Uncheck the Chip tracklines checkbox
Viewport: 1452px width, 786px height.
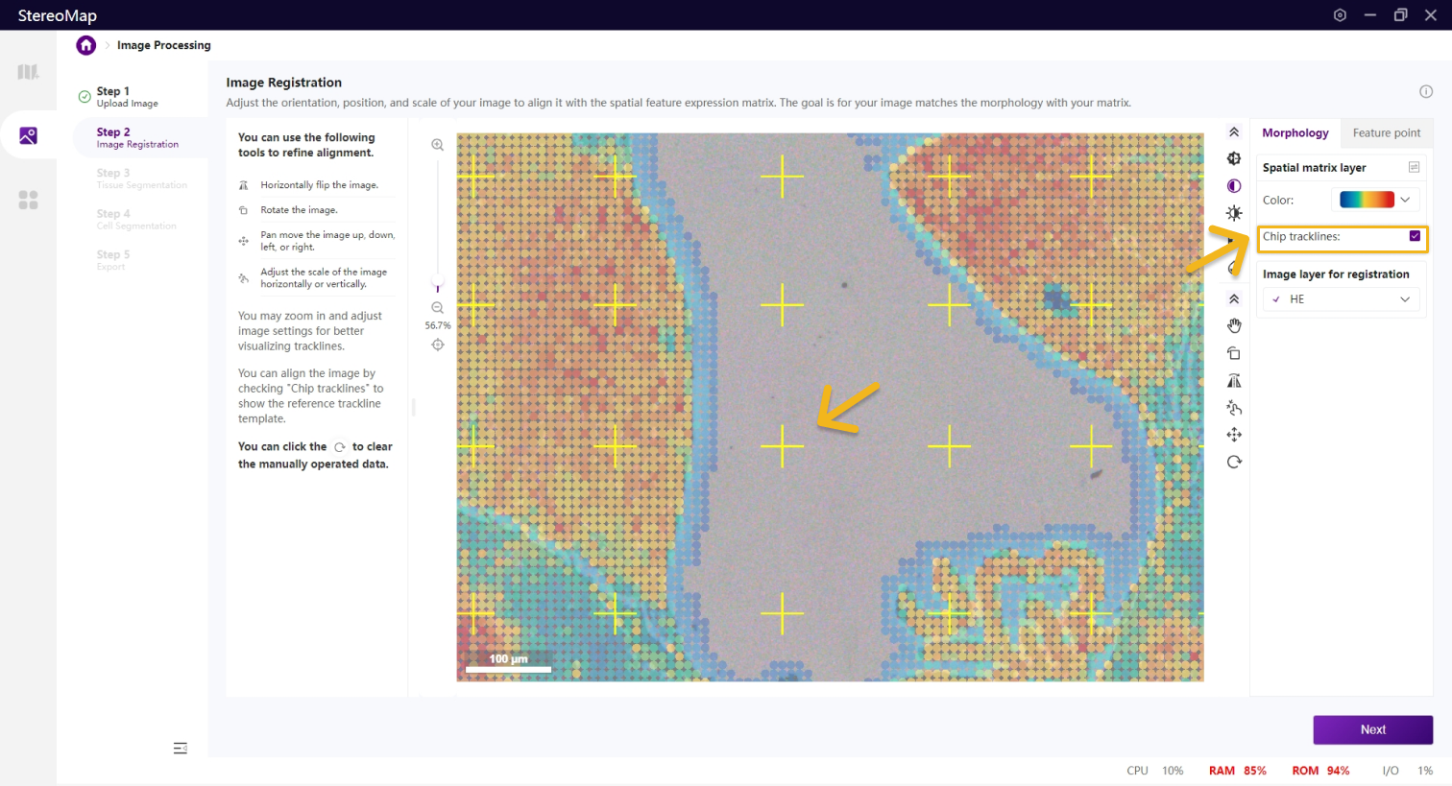click(1415, 236)
